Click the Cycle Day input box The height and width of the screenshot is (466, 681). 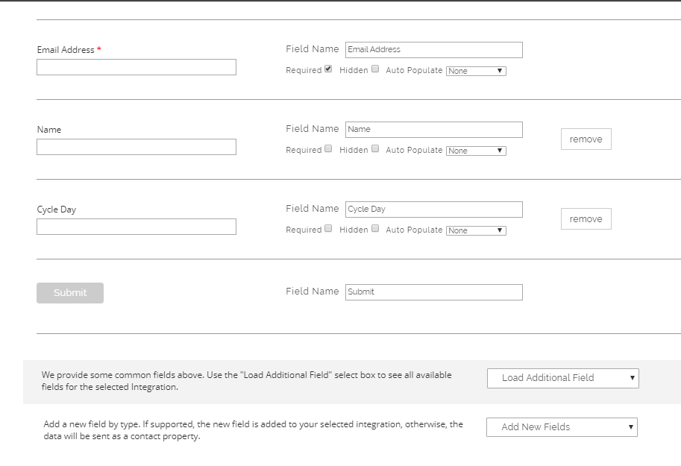coord(136,226)
